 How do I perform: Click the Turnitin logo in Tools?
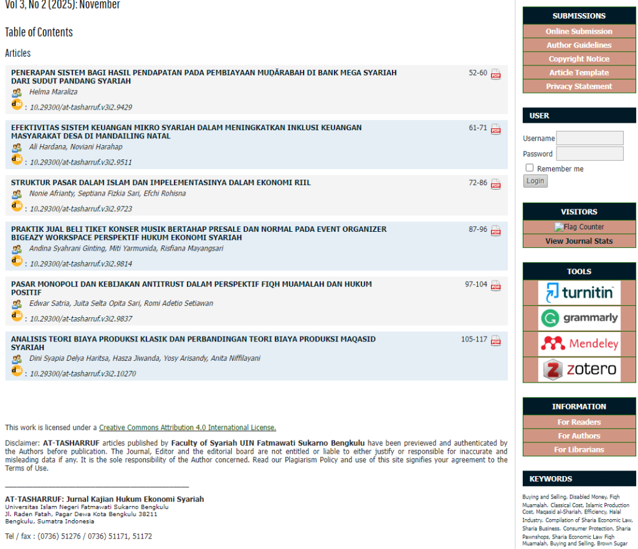coord(579,292)
